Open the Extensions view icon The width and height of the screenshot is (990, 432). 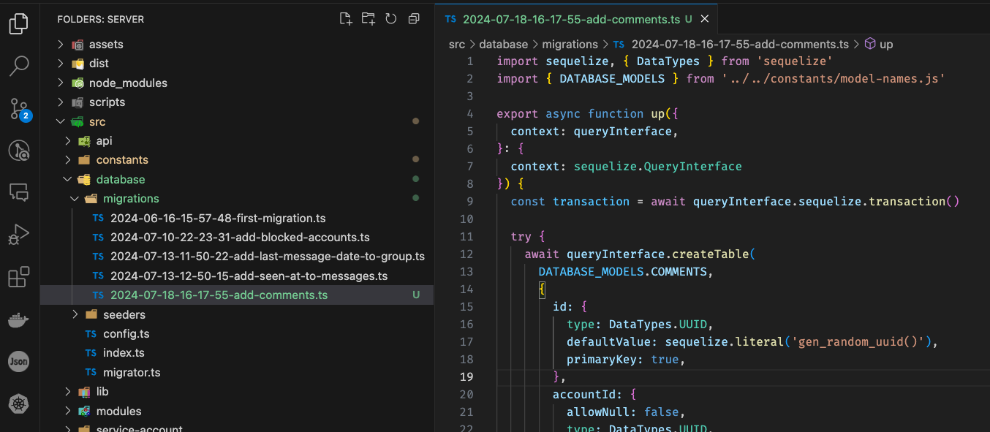(18, 277)
